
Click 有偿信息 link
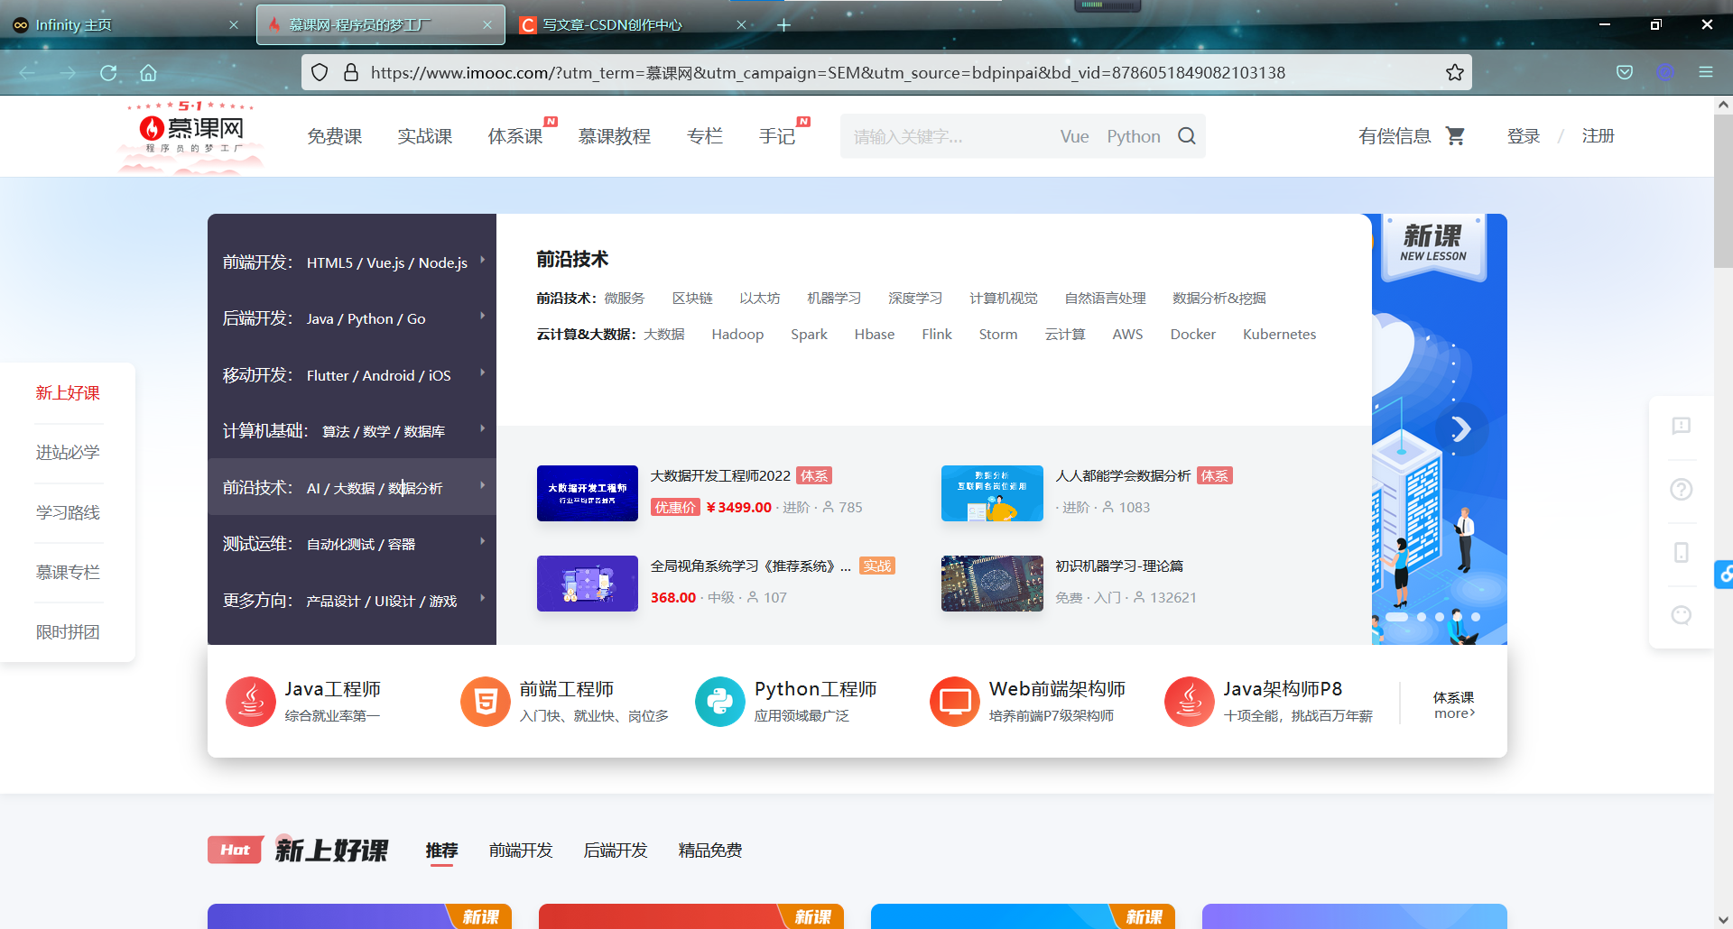pos(1395,136)
